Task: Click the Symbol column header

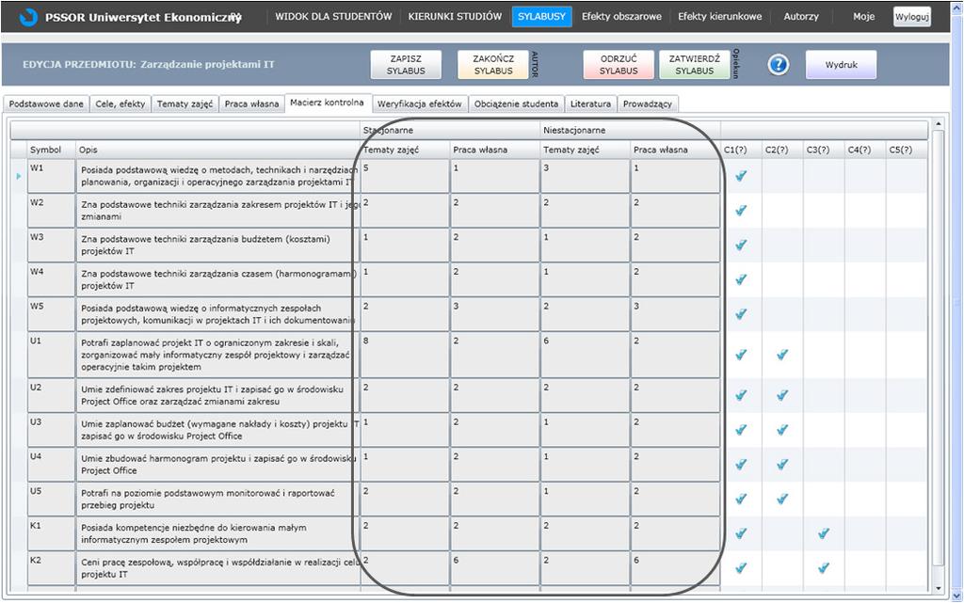Action: tap(51, 150)
